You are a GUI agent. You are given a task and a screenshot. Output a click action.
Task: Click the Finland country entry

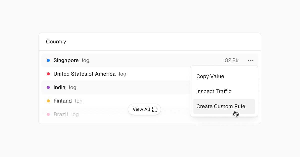[63, 101]
